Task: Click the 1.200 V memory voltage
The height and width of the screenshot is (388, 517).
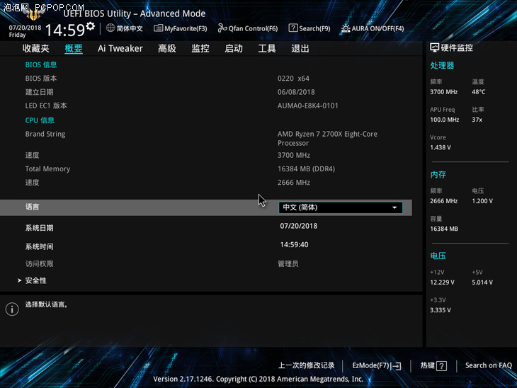Action: [482, 201]
